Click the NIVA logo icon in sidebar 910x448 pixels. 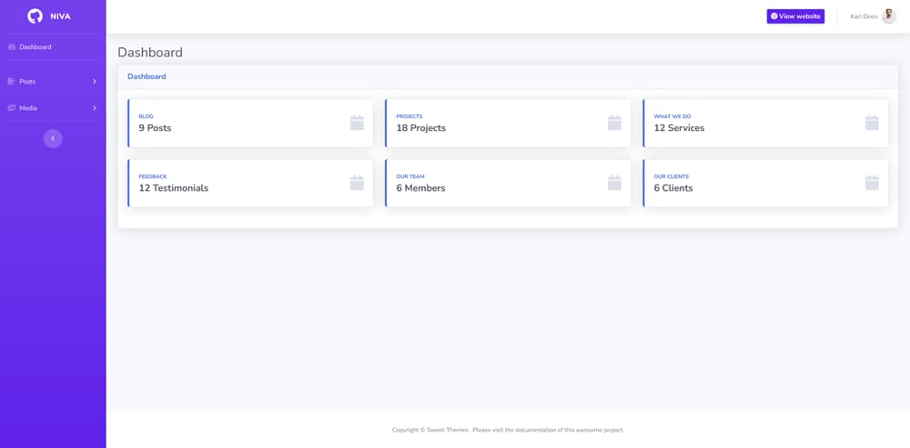[35, 15]
